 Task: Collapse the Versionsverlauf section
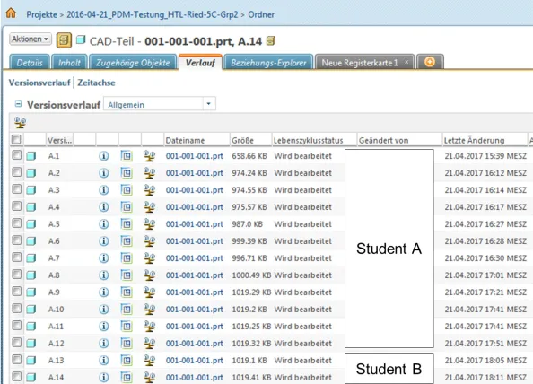click(x=18, y=104)
